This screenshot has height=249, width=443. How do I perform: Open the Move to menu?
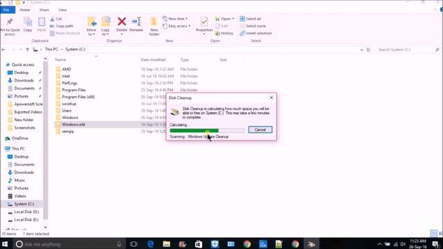pos(91,26)
